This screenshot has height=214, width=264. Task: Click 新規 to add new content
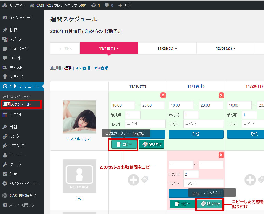click(x=125, y=5)
